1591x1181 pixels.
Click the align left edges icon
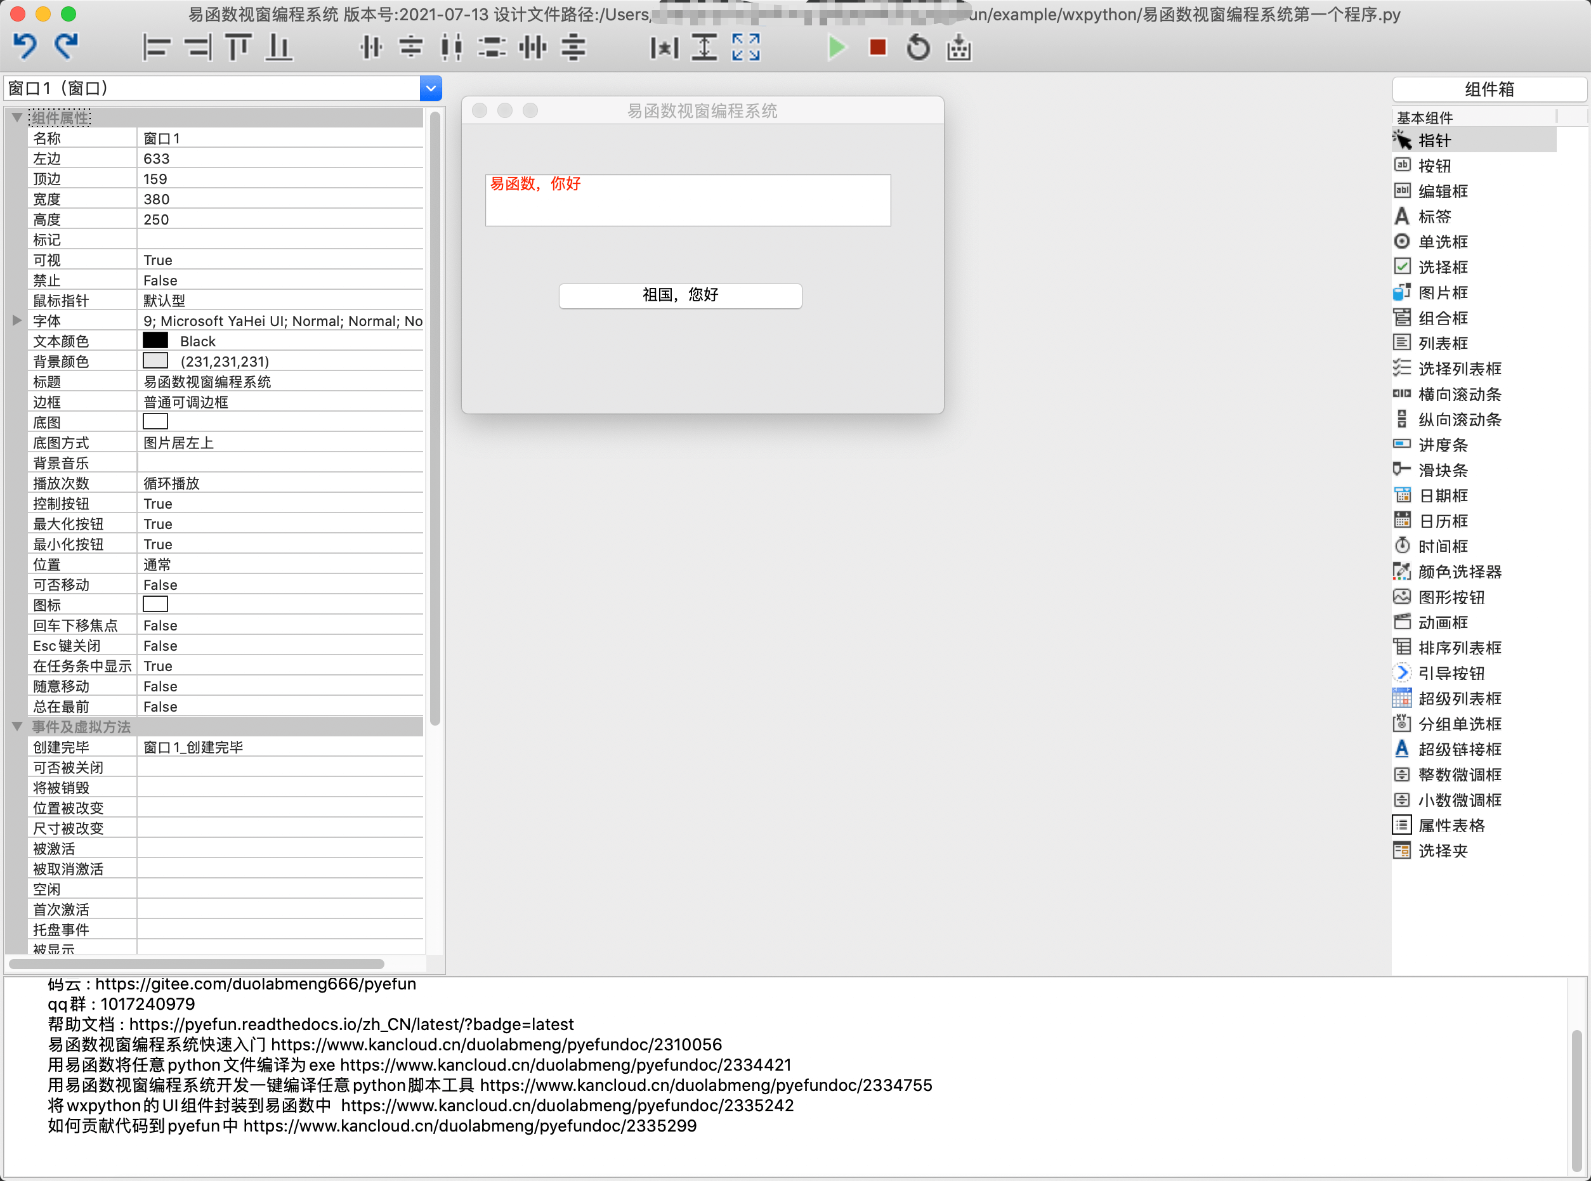(156, 48)
